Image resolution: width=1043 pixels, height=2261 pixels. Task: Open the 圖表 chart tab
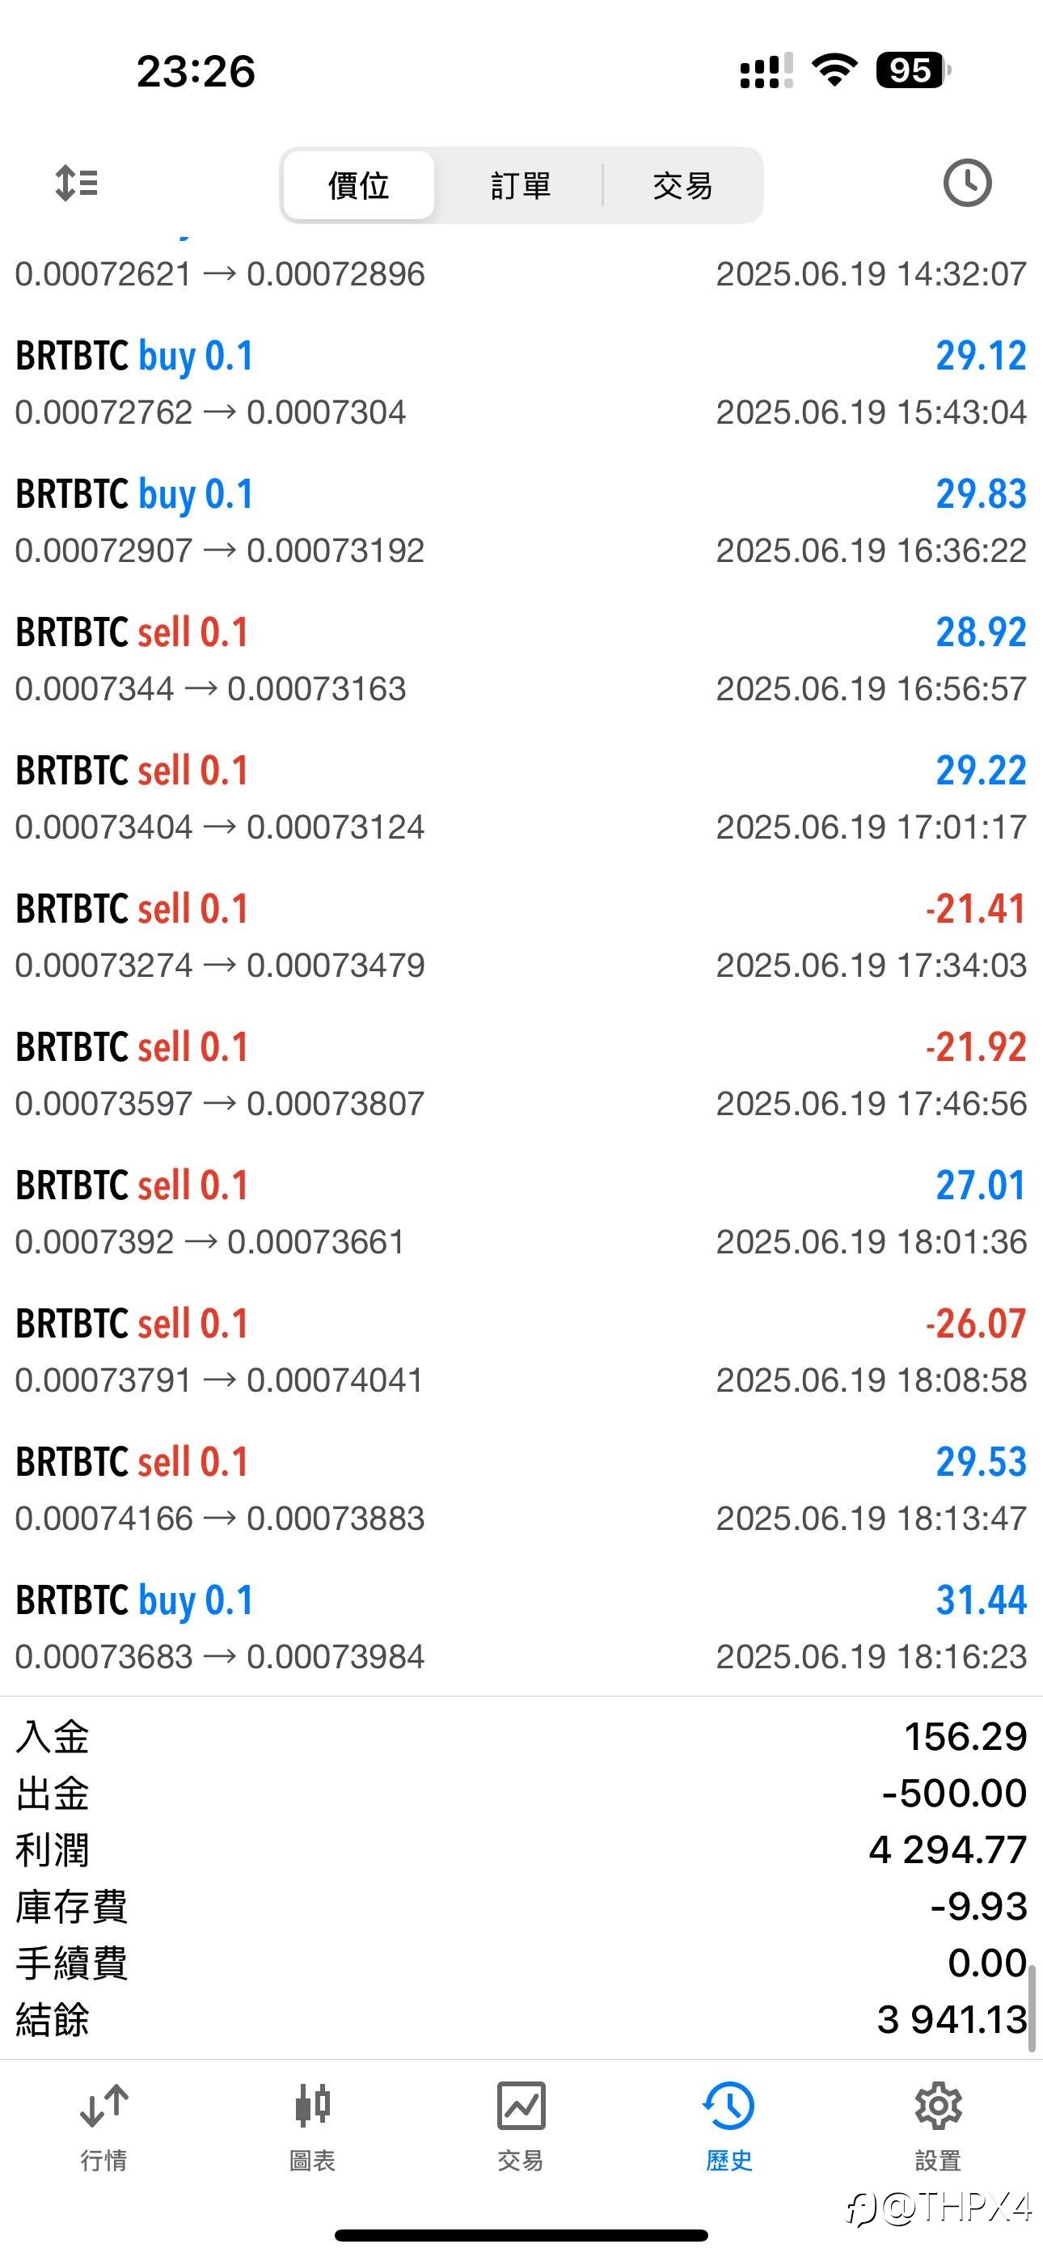click(x=313, y=2127)
